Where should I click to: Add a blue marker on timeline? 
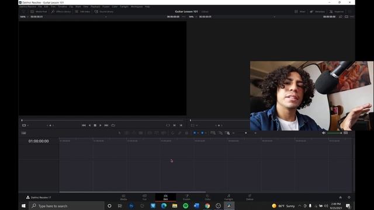(202, 133)
